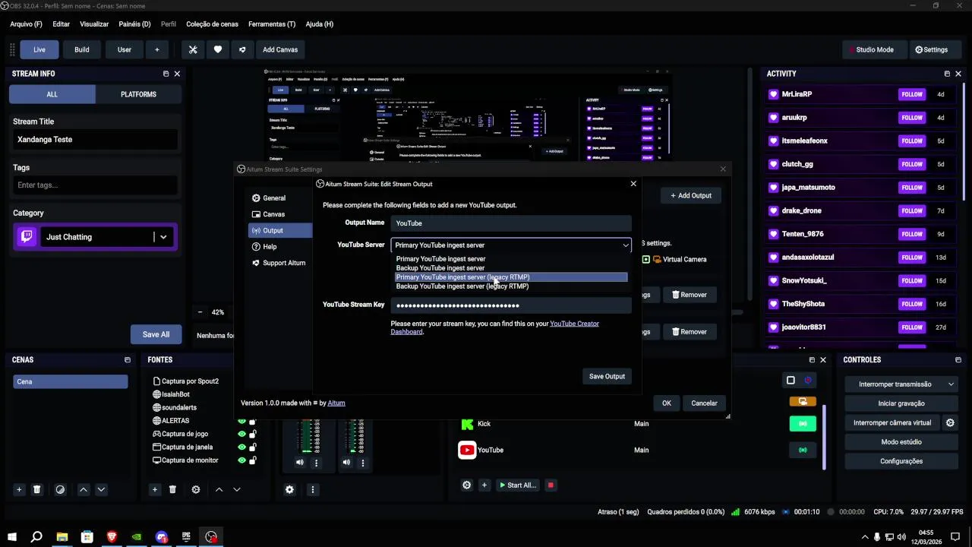This screenshot has width=972, height=547.
Task: Toggle the orange virtual camera output button
Action: [x=803, y=401]
